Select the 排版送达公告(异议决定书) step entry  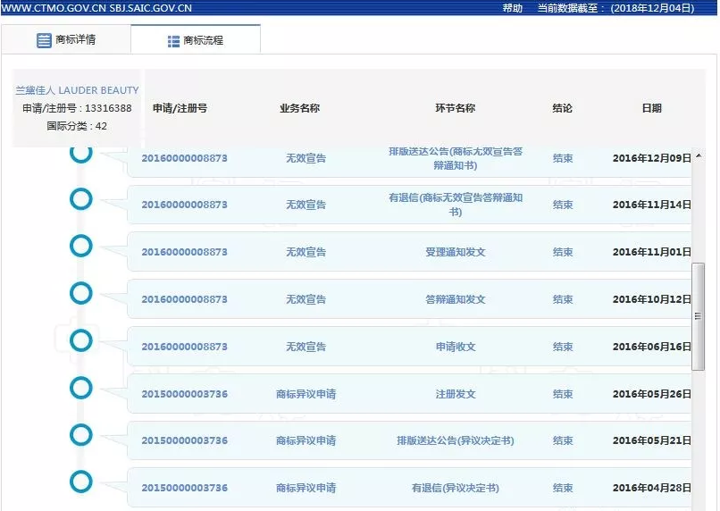point(455,441)
